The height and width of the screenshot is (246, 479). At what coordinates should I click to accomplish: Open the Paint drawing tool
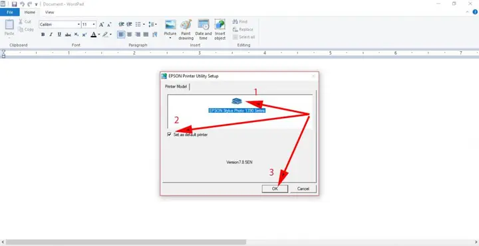pyautogui.click(x=186, y=30)
